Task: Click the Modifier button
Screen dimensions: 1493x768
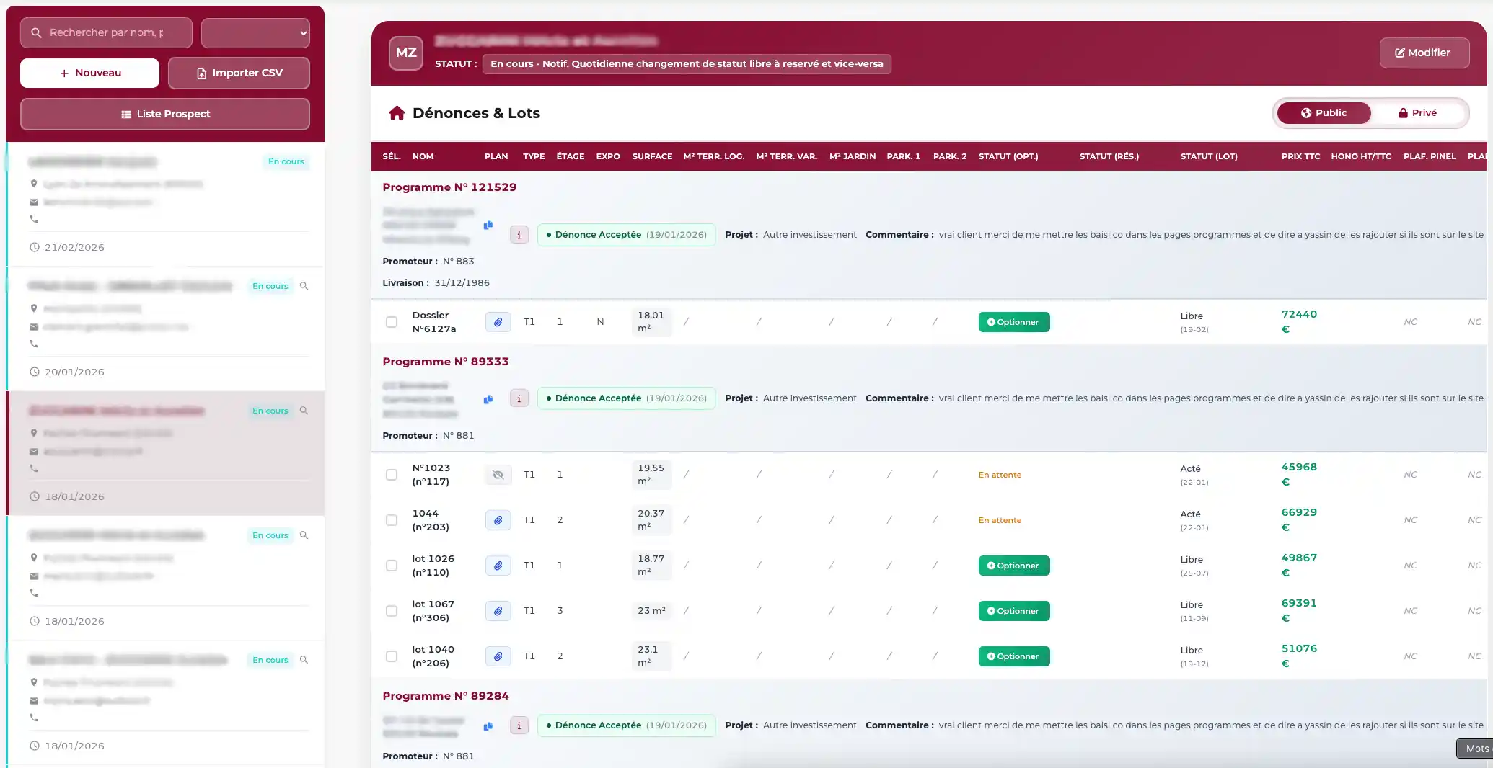Action: pos(1424,53)
